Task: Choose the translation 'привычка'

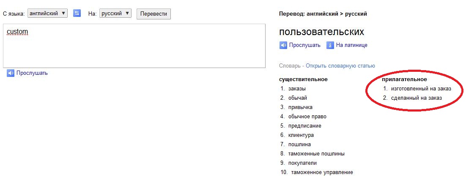Action: point(300,107)
